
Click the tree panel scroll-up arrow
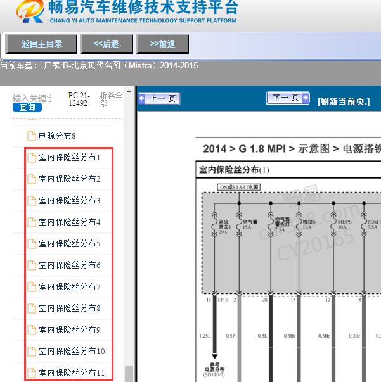coord(129,92)
